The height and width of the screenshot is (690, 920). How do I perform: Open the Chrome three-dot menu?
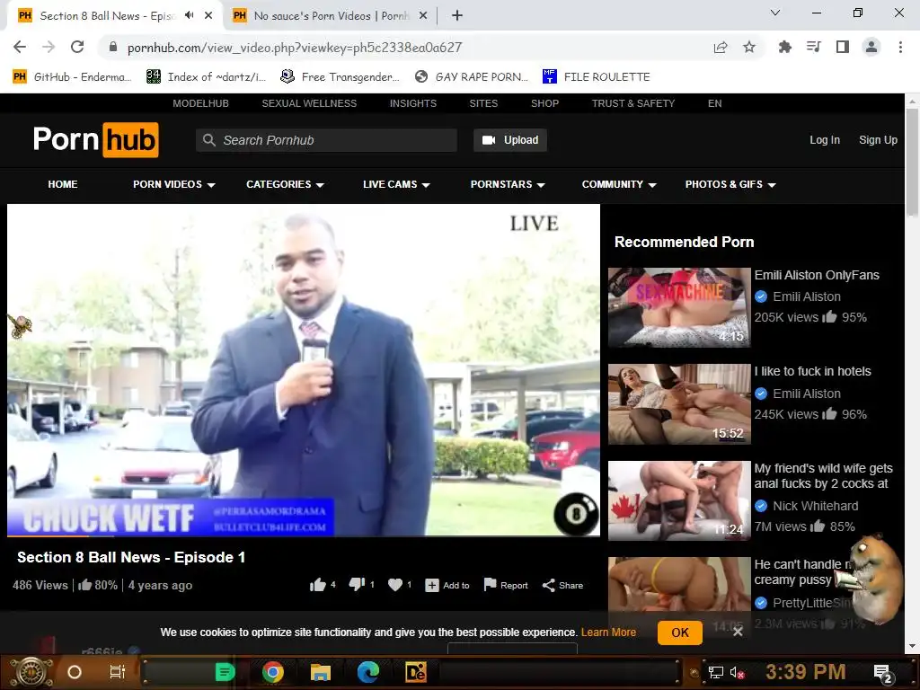[x=900, y=47]
